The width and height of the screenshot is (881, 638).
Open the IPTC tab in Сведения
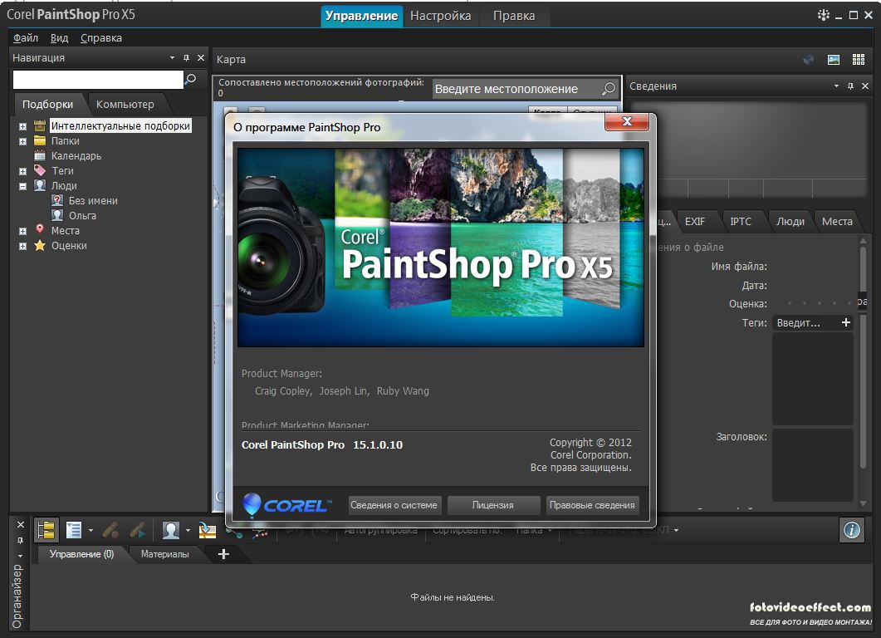point(741,222)
